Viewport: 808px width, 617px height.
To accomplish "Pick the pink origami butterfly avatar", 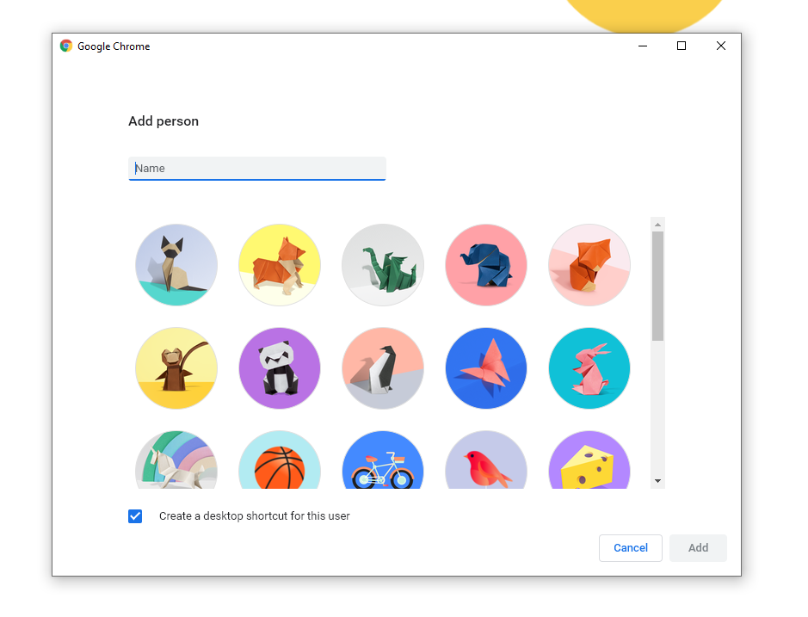I will pos(486,368).
